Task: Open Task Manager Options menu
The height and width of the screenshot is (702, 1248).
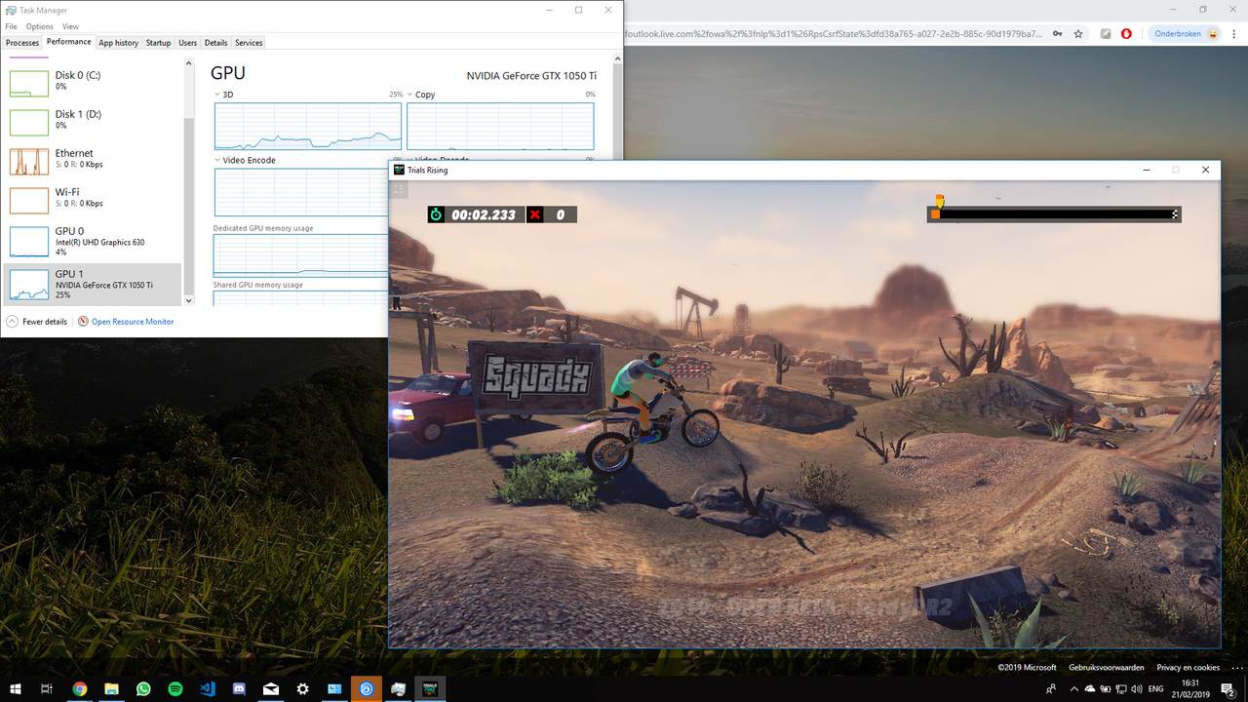Action: point(39,26)
